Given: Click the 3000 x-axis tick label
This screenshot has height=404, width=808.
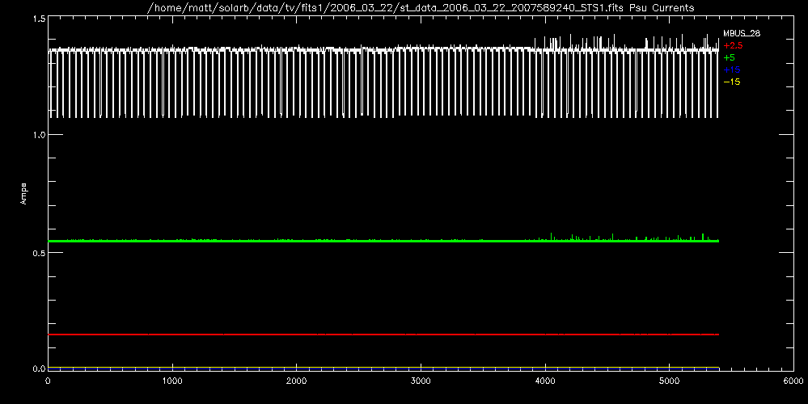Looking at the screenshot, I should tap(421, 381).
